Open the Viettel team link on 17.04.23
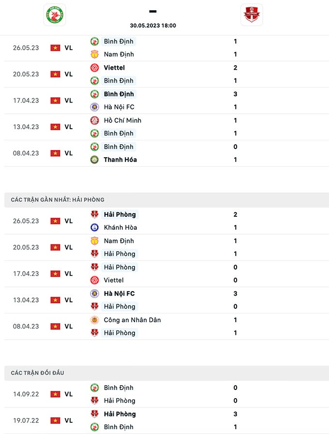The width and height of the screenshot is (329, 434). [114, 280]
